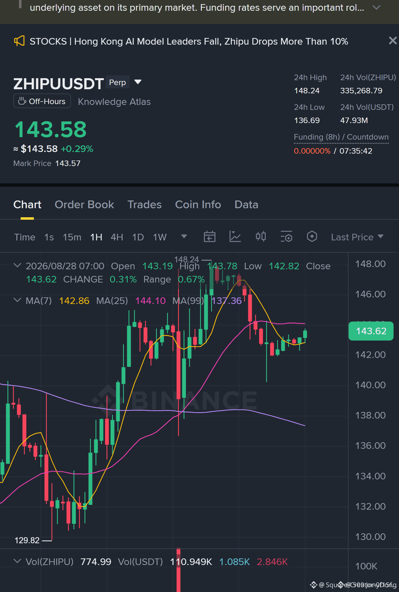This screenshot has height=592, width=399.
Task: Click the +0.29% price change
Action: point(77,149)
